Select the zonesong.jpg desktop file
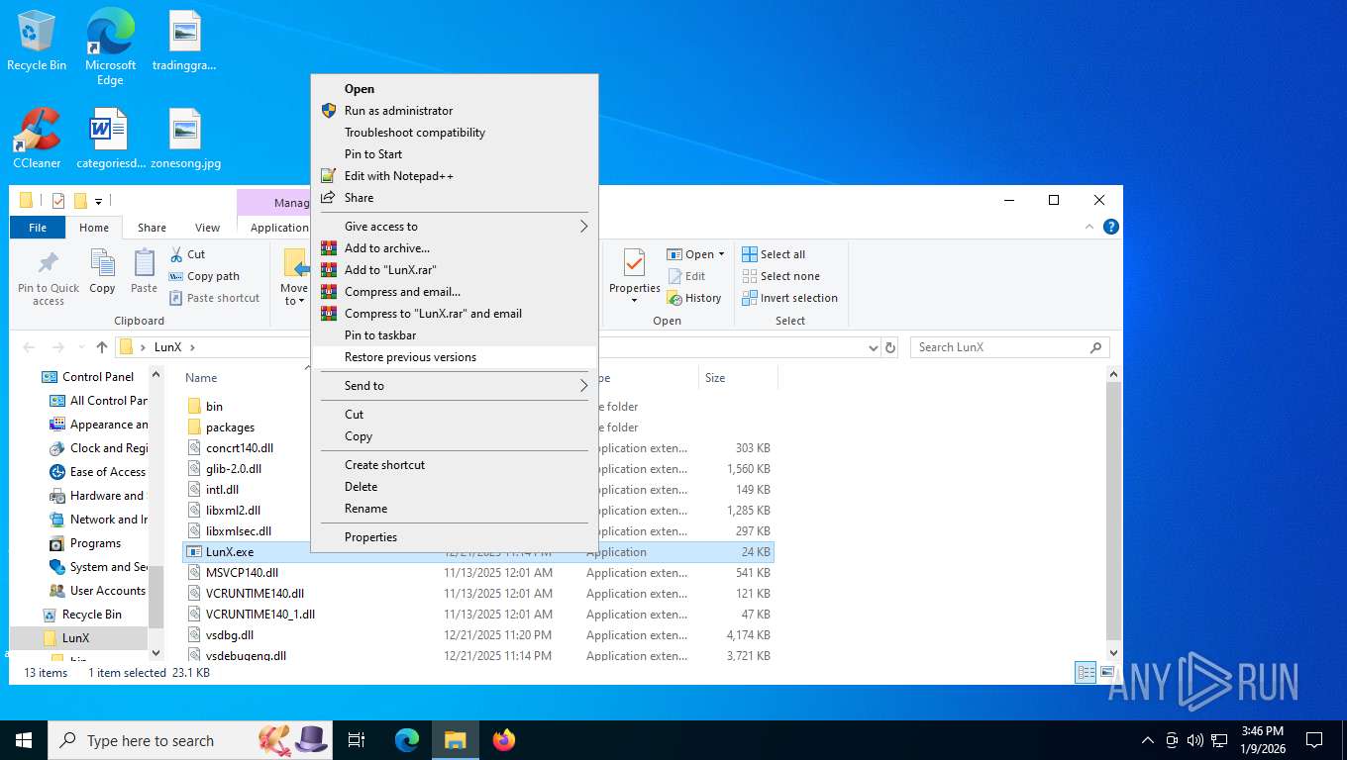The height and width of the screenshot is (760, 1347). pos(185,139)
